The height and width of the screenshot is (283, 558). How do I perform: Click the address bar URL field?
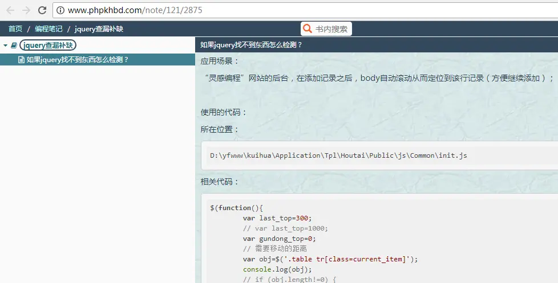pos(305,10)
